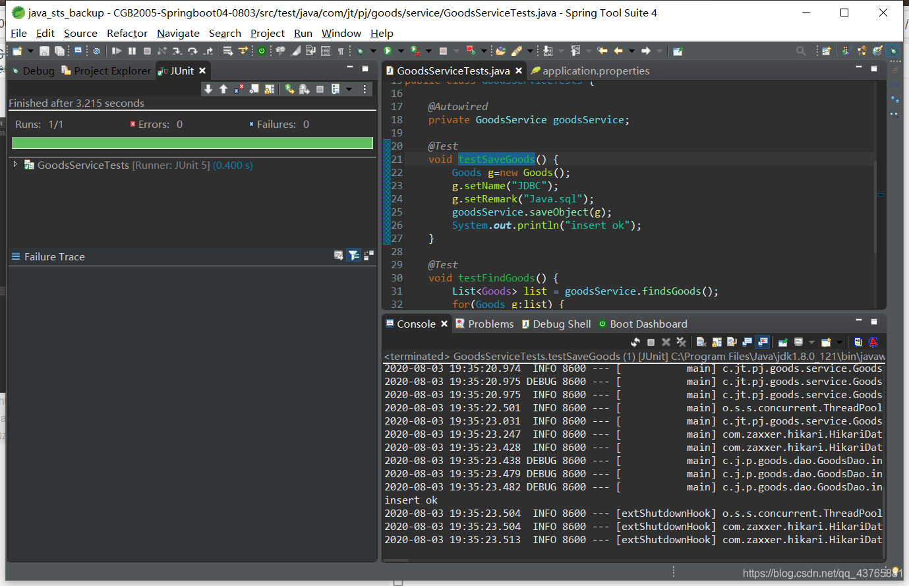Image resolution: width=909 pixels, height=586 pixels.
Task: Click Console Remove All Terminated Launches icon
Action: click(681, 341)
